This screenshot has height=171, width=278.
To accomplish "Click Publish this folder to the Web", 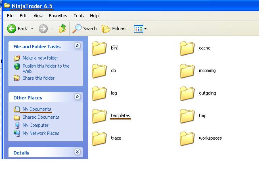I will 46,68.
